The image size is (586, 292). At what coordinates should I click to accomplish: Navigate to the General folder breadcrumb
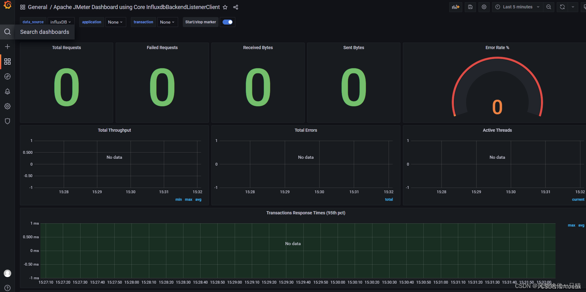tap(37, 7)
